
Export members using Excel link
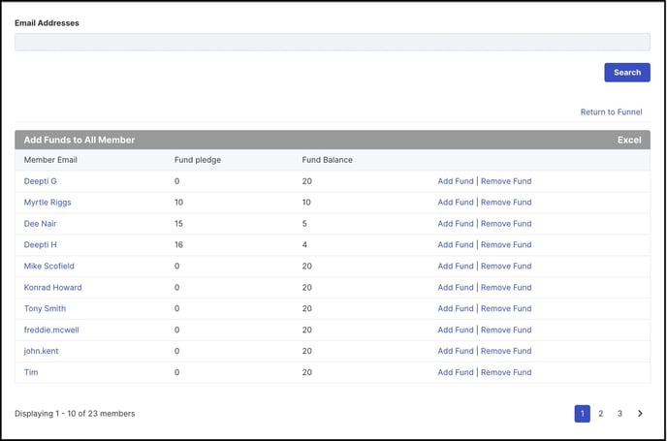pos(629,140)
